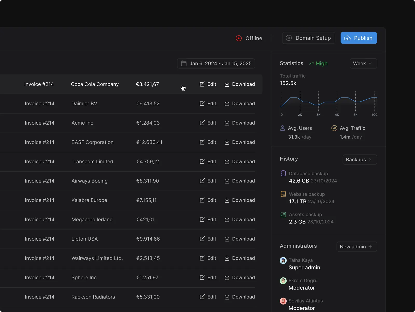Click the edit pencil icon for BASF Corporation

(x=202, y=142)
